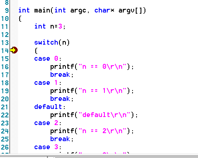
Task: Click the 'case 1:' label
Action: point(48,83)
